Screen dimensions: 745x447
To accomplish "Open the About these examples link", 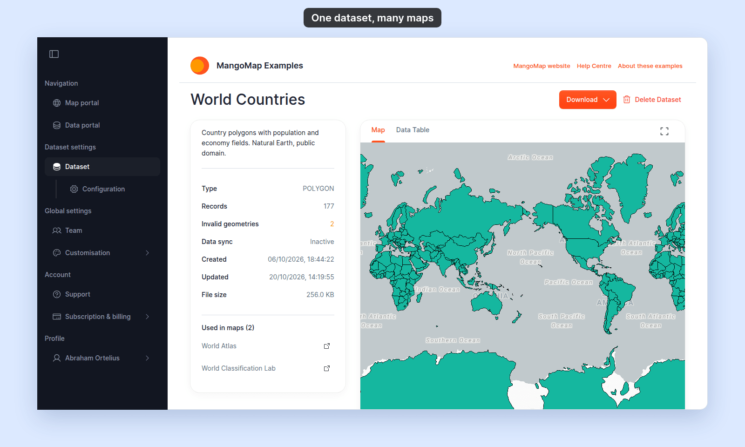I will coord(650,66).
